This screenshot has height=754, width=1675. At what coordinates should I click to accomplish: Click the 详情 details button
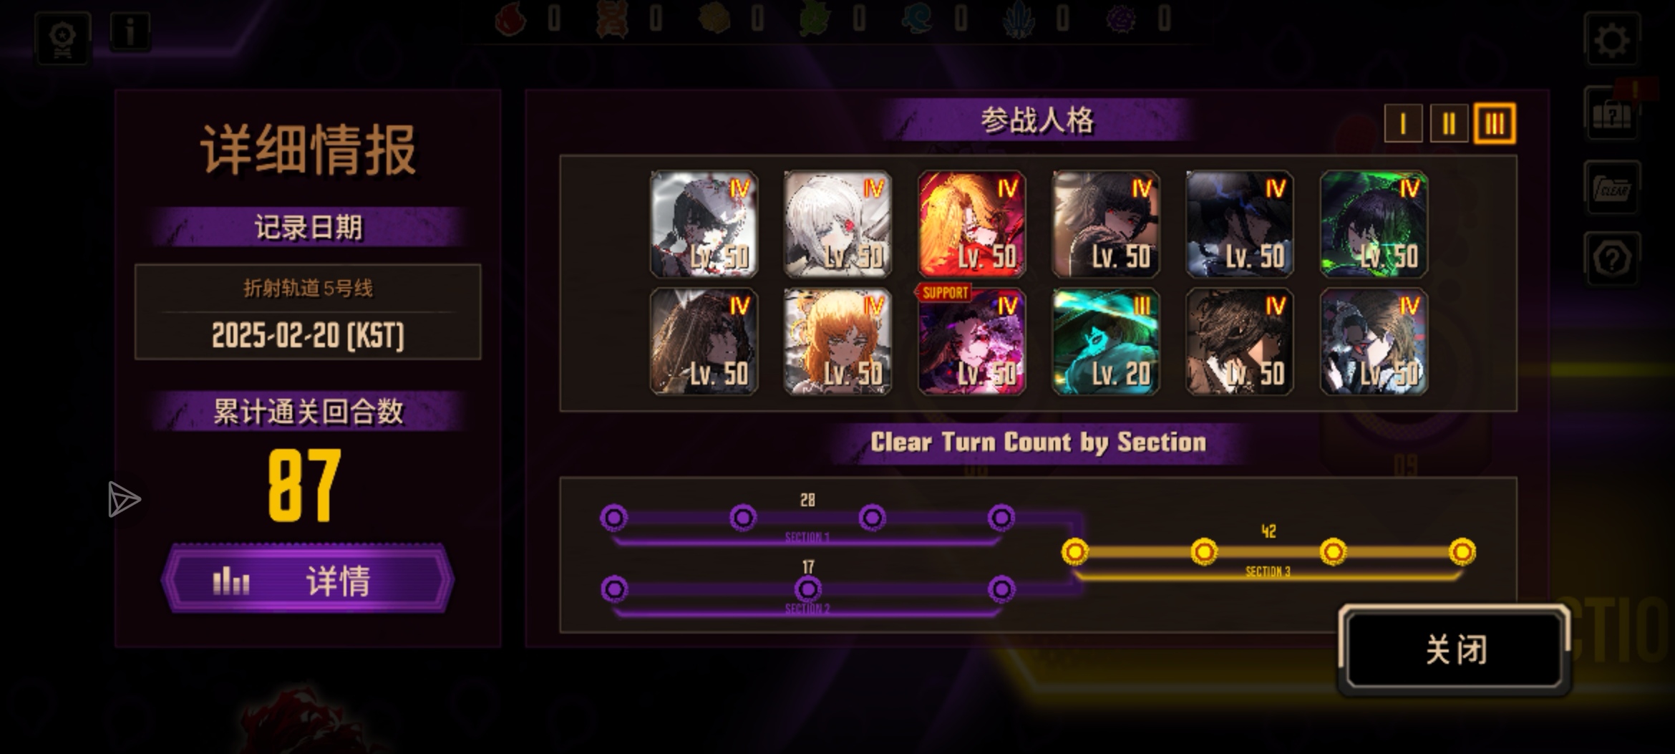(x=308, y=580)
